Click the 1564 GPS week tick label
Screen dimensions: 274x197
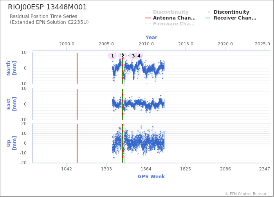click(x=146, y=169)
